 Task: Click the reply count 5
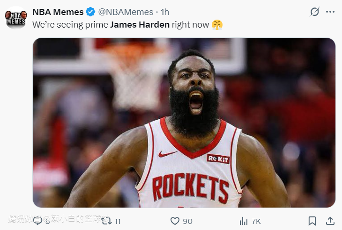[x=47, y=221]
